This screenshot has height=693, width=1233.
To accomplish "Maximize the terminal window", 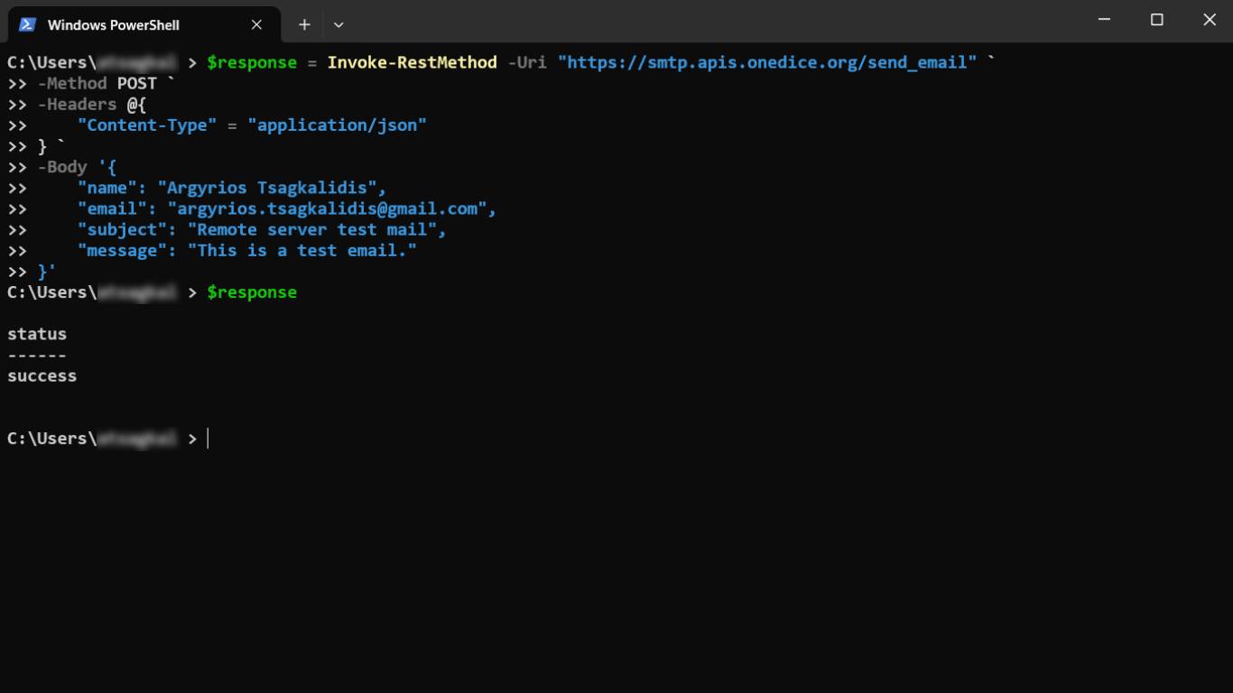I will pos(1156,20).
